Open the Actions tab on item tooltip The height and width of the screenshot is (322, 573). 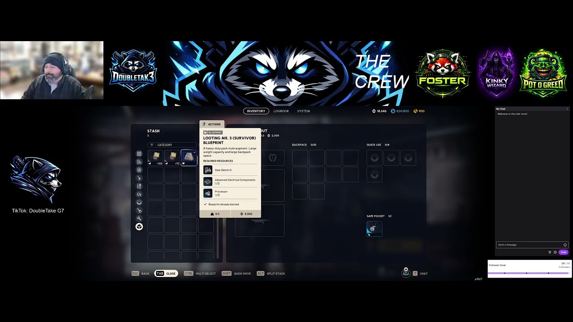click(212, 124)
